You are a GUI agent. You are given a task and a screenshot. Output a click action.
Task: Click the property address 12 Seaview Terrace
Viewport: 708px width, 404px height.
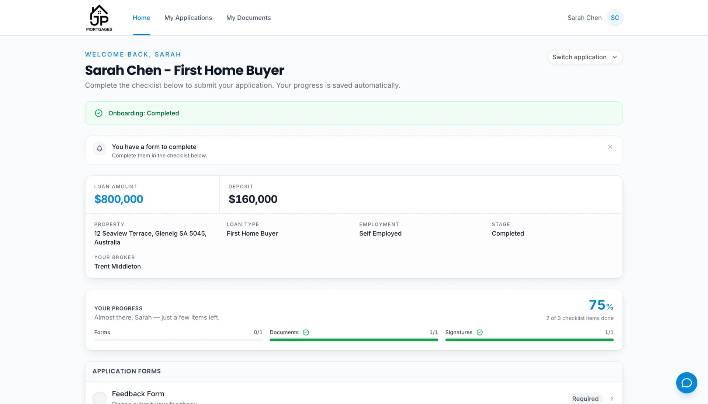pyautogui.click(x=150, y=238)
